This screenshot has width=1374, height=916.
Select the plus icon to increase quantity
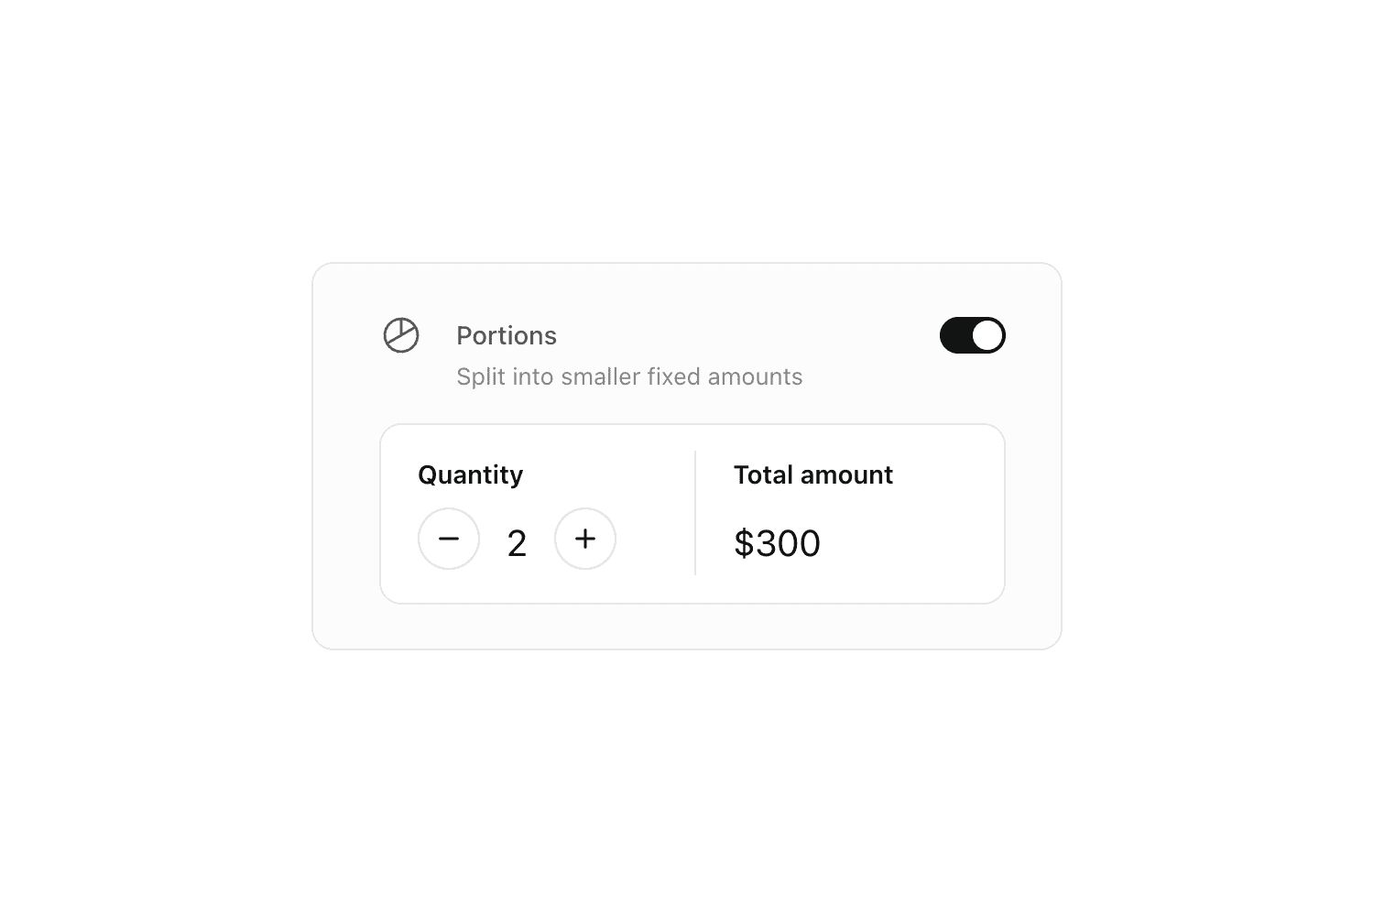click(x=585, y=540)
